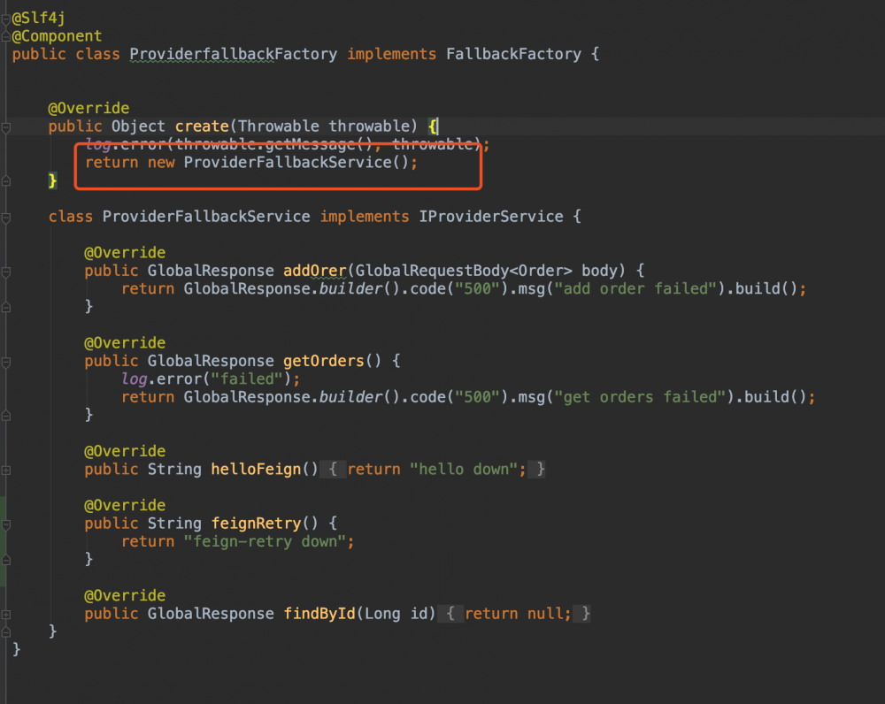This screenshot has height=704, width=885.
Task: Collapse the fold marker beside @Component
Action: [x=5, y=37]
